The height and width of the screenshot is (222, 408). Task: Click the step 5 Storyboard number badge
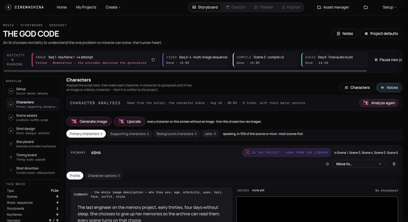(11, 144)
